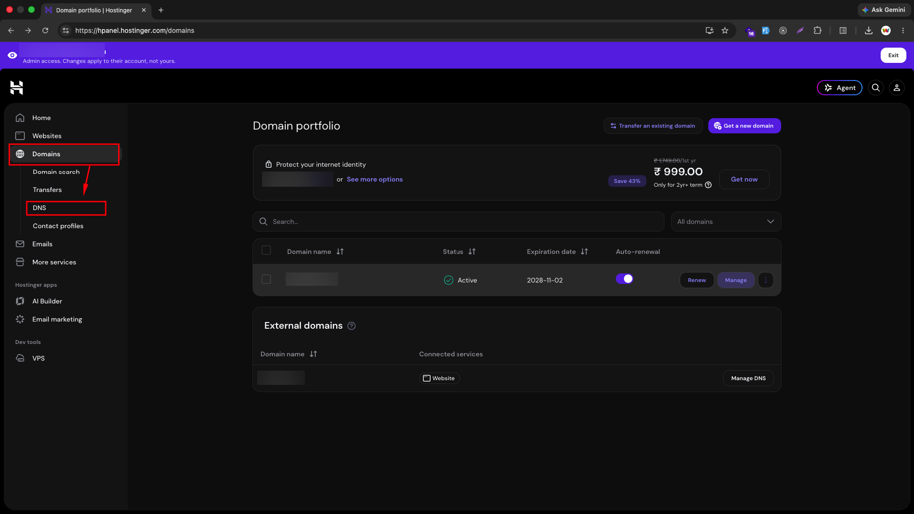Launch AI Builder app

pos(47,301)
